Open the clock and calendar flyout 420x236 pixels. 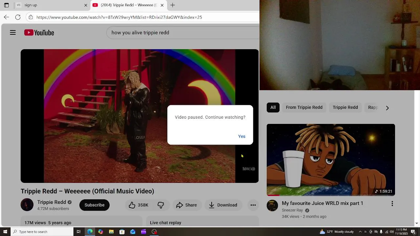[x=402, y=232]
